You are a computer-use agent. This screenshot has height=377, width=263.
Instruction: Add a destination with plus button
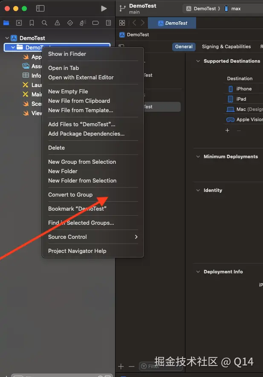point(228,130)
